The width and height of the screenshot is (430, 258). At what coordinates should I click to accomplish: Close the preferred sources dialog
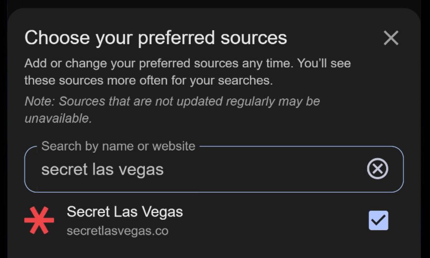pyautogui.click(x=391, y=38)
